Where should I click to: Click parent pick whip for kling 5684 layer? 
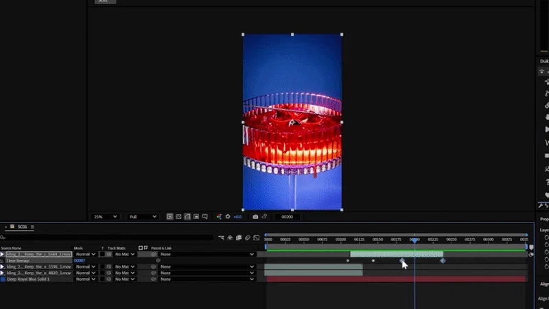pyautogui.click(x=153, y=254)
